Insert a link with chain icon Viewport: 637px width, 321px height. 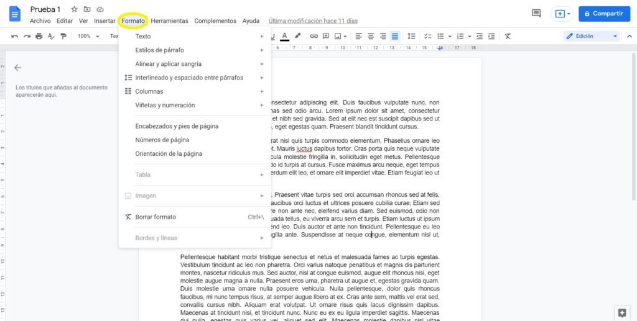pos(314,36)
